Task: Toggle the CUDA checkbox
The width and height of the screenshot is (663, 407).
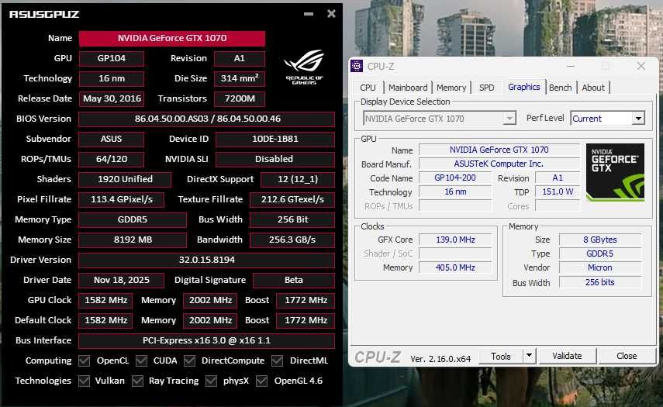Action: 141,360
